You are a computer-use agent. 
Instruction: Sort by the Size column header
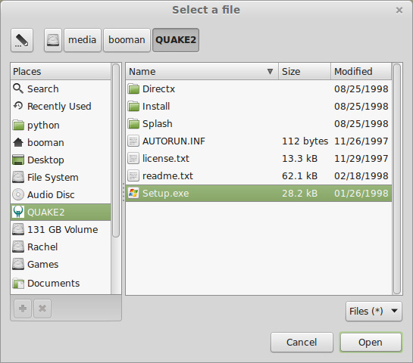(305, 71)
